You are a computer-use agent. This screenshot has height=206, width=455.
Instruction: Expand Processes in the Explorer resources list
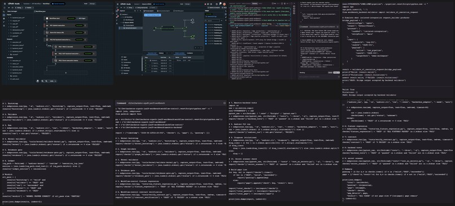pos(120,70)
